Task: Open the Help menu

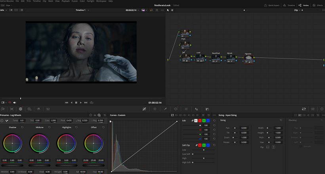Action: pos(111,1)
